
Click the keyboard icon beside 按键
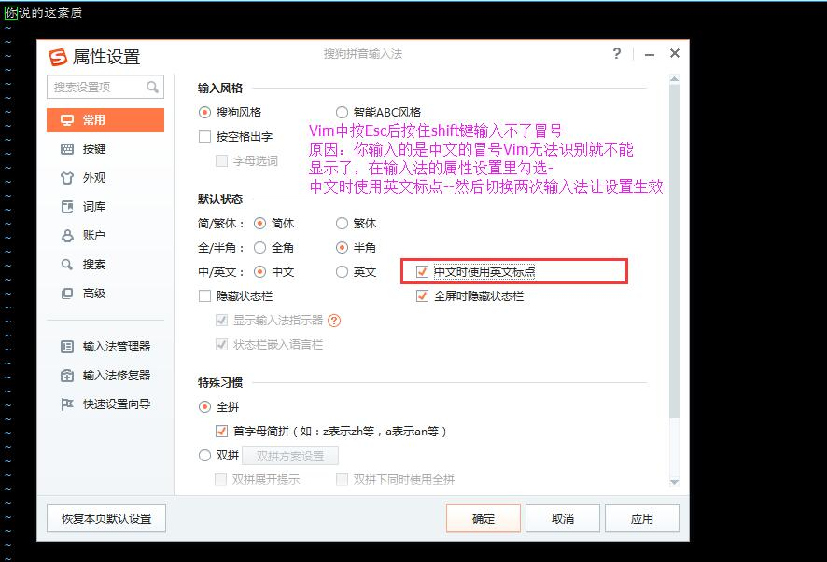point(67,149)
